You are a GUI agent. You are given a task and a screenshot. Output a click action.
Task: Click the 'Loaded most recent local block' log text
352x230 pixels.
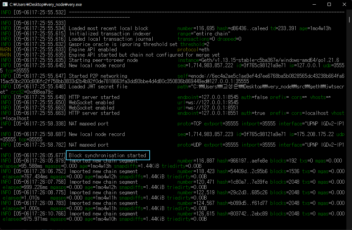pos(108,28)
